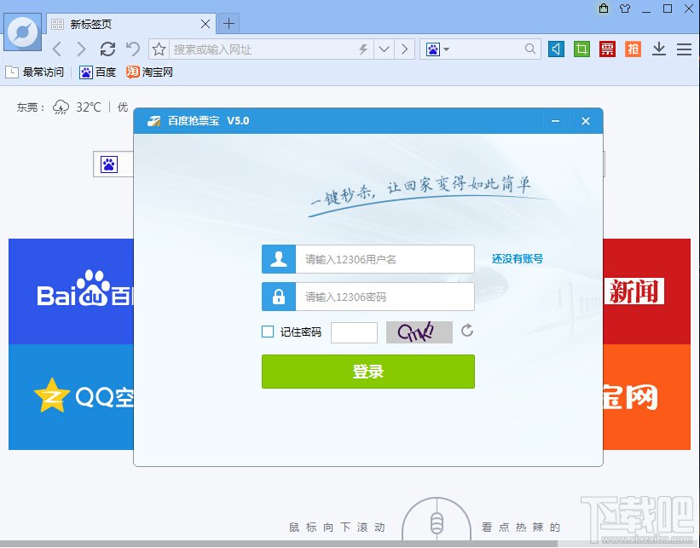The height and width of the screenshot is (548, 700).
Task: Open the Baidu blue tile
Action: pos(71,291)
